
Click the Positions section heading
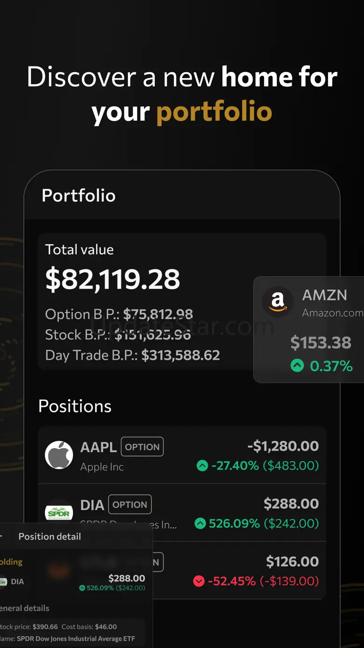(x=75, y=406)
